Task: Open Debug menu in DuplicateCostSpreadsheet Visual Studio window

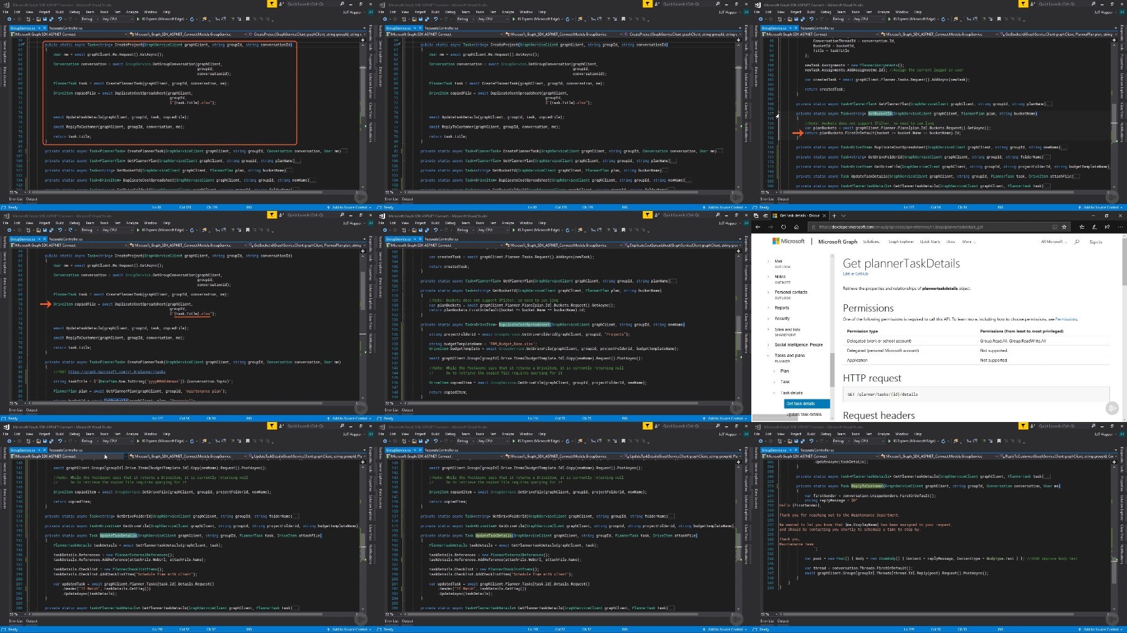Action: 450,223
